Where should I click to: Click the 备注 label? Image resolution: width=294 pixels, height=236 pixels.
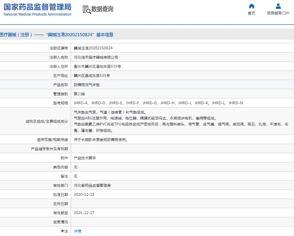coord(64,176)
